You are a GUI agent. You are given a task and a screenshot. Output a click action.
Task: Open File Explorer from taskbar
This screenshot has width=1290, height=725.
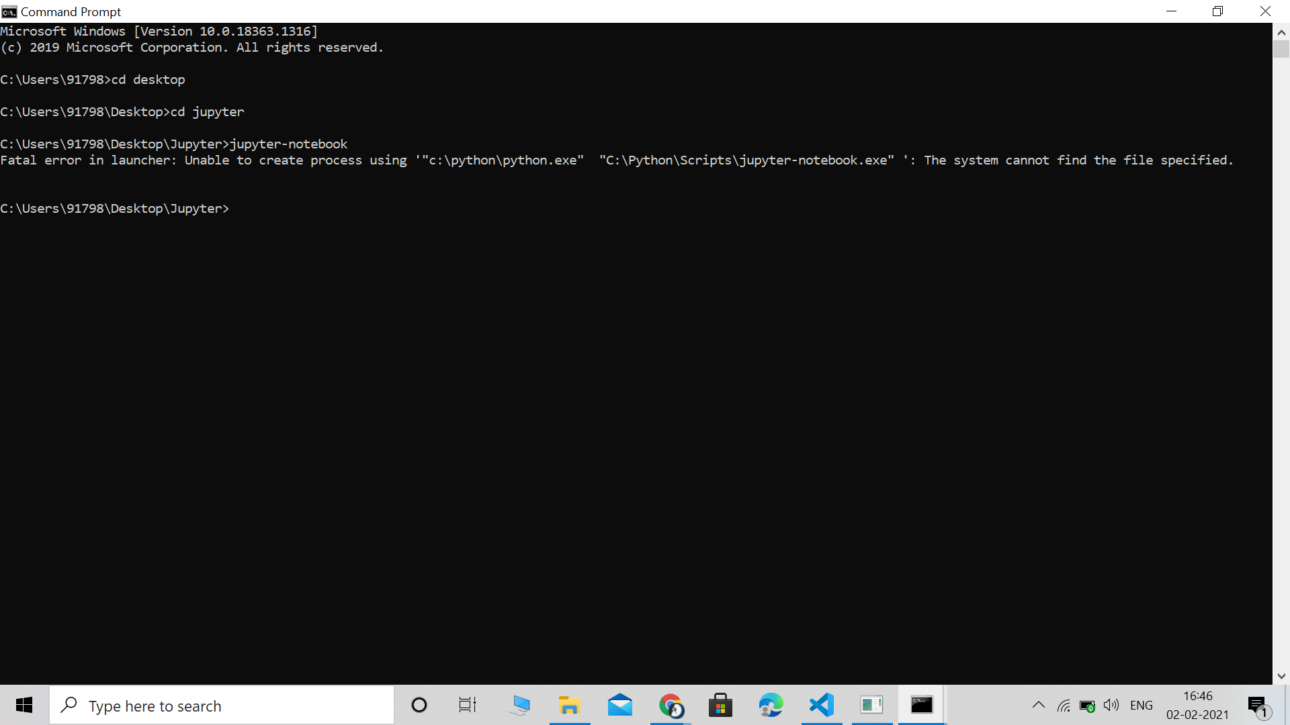569,706
